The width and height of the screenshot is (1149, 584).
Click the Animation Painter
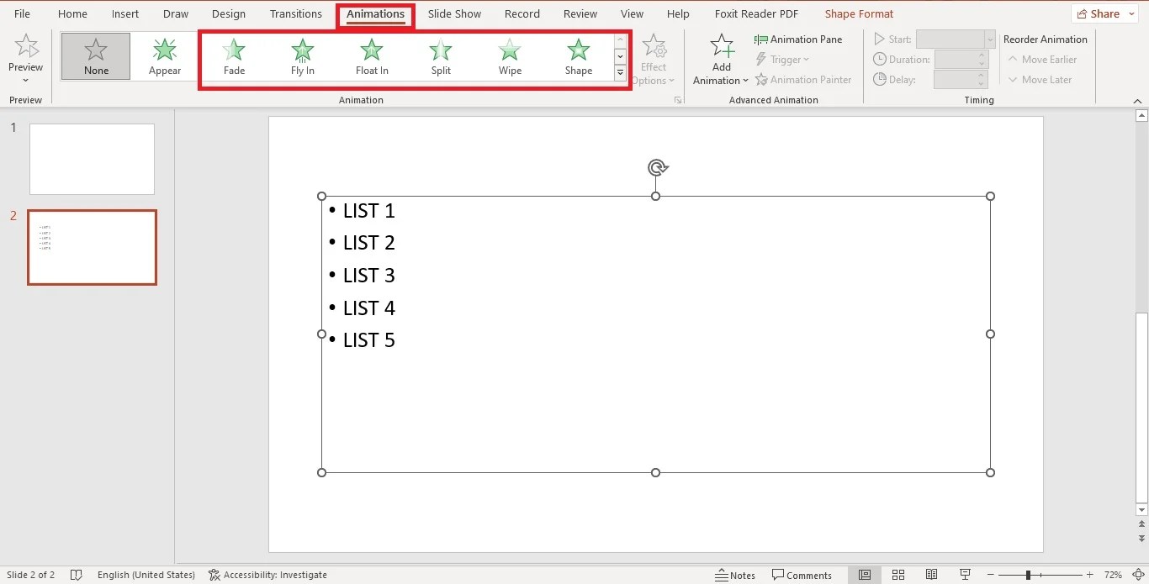(x=803, y=79)
